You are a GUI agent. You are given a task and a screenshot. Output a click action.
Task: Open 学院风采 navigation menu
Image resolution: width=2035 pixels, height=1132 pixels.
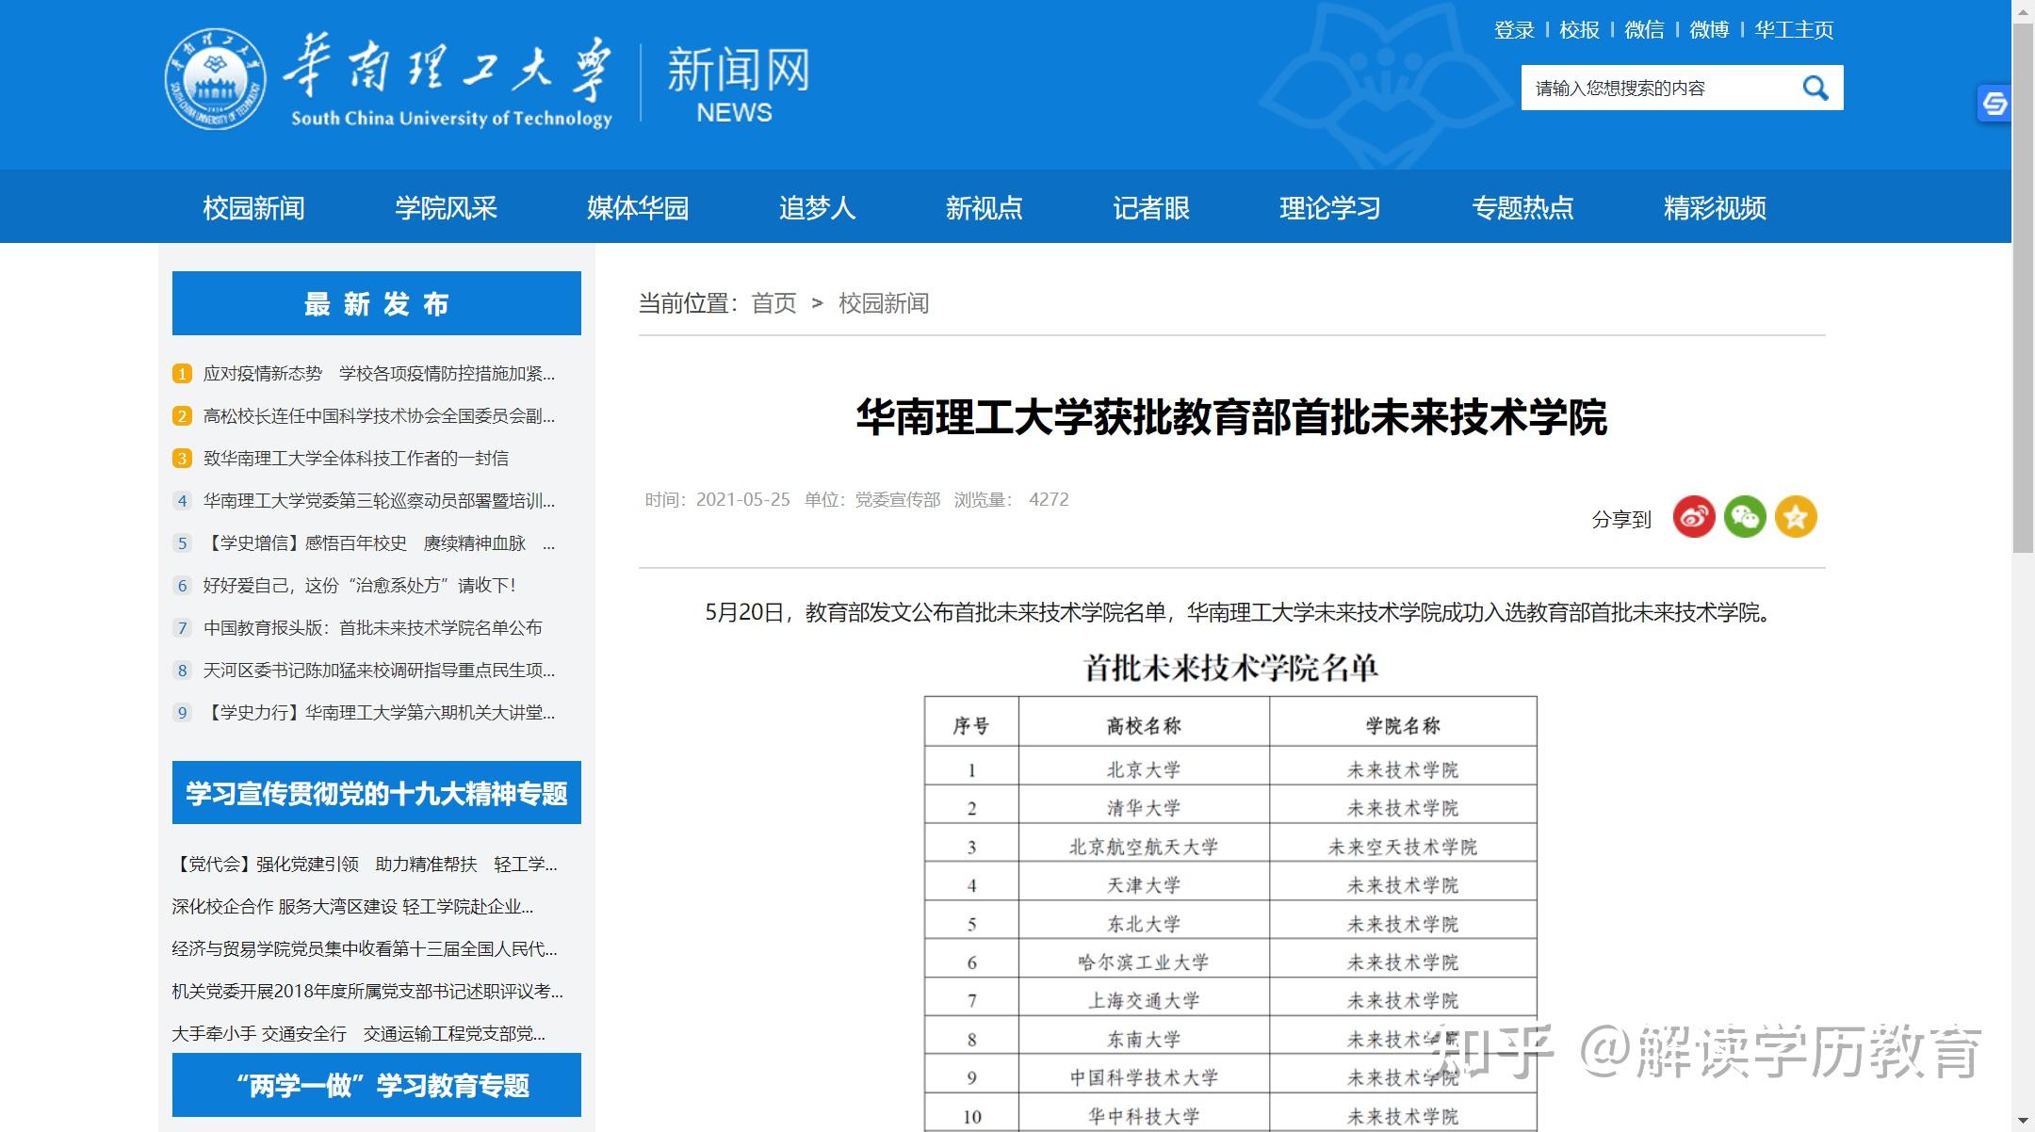pyautogui.click(x=446, y=207)
